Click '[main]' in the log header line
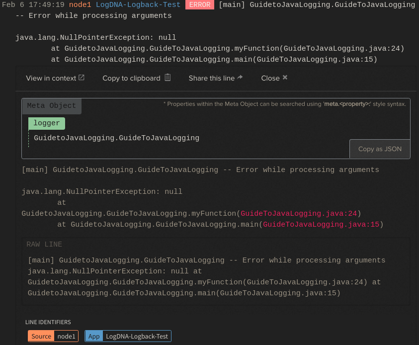The width and height of the screenshot is (419, 345). 232,5
